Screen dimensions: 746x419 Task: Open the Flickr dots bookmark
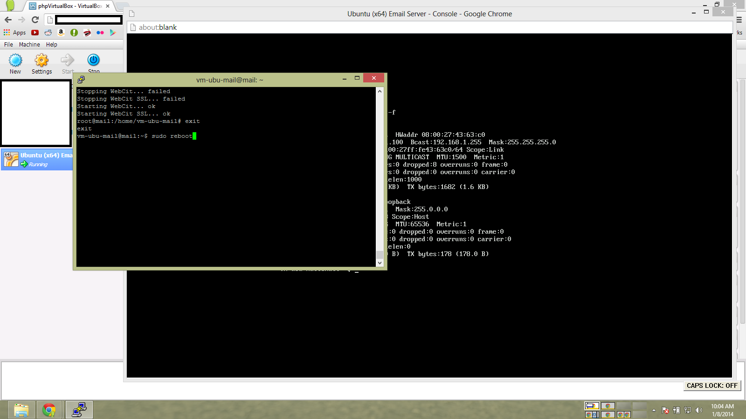pos(100,33)
